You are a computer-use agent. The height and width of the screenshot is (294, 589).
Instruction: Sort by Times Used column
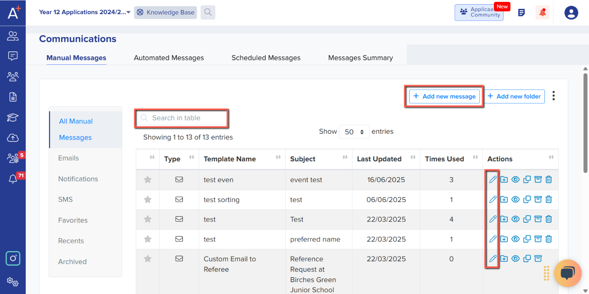coord(451,159)
